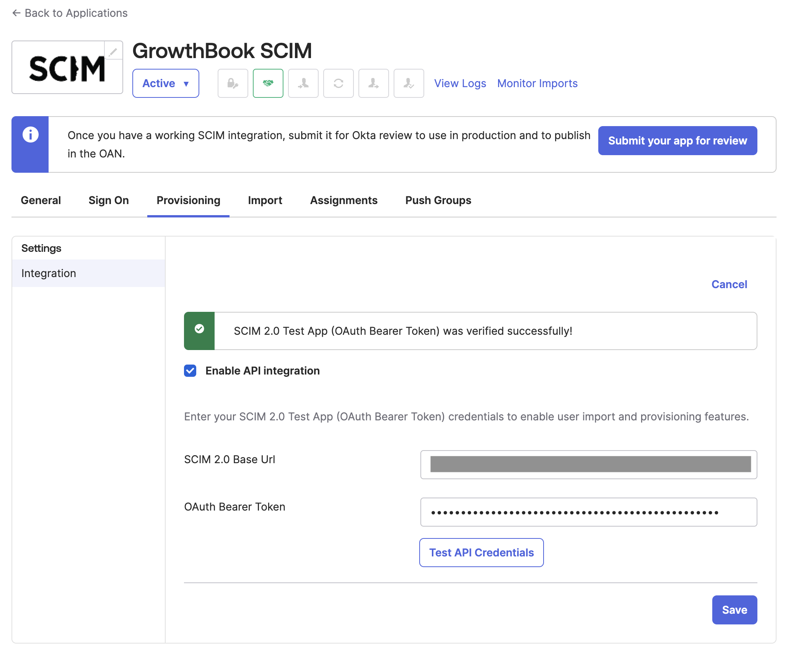Click the blue info circle icon
The width and height of the screenshot is (788, 655).
pyautogui.click(x=31, y=135)
